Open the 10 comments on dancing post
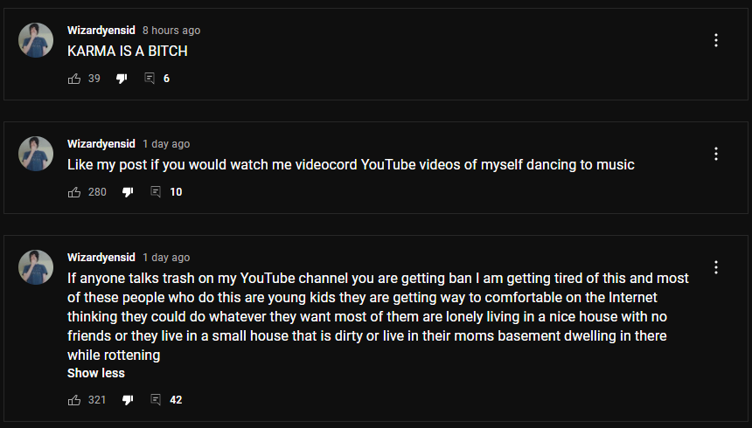 [156, 192]
